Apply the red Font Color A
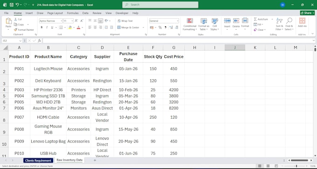This screenshot has height=169, width=317. tap(78, 27)
